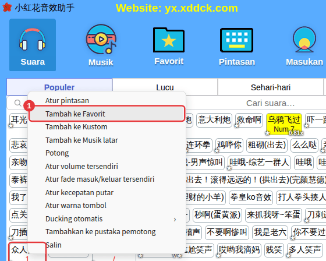Play the 打人拳头揍人 sound button
This screenshot has height=261, width=326.
click(x=301, y=197)
